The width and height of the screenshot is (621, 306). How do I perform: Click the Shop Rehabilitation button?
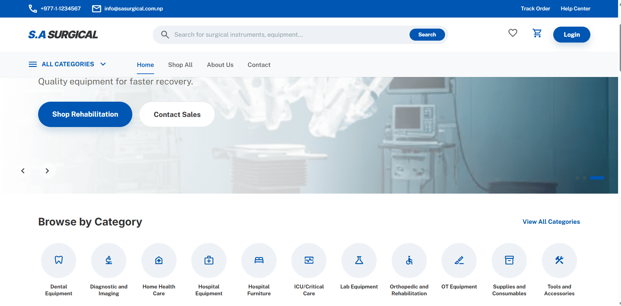85,114
